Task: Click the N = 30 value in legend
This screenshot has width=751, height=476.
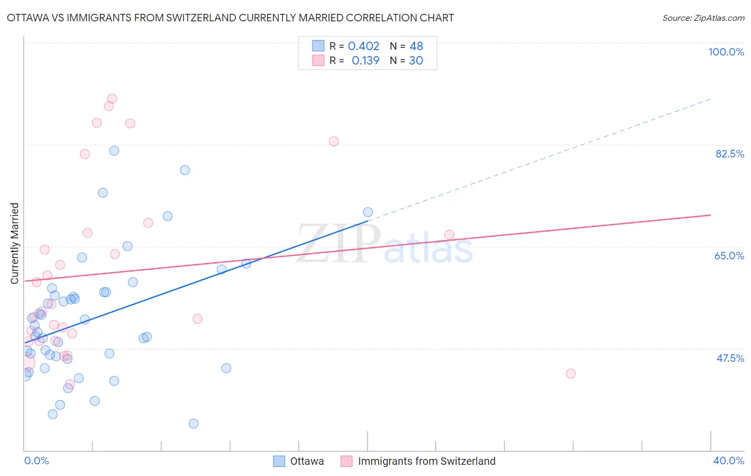Action: coord(406,60)
